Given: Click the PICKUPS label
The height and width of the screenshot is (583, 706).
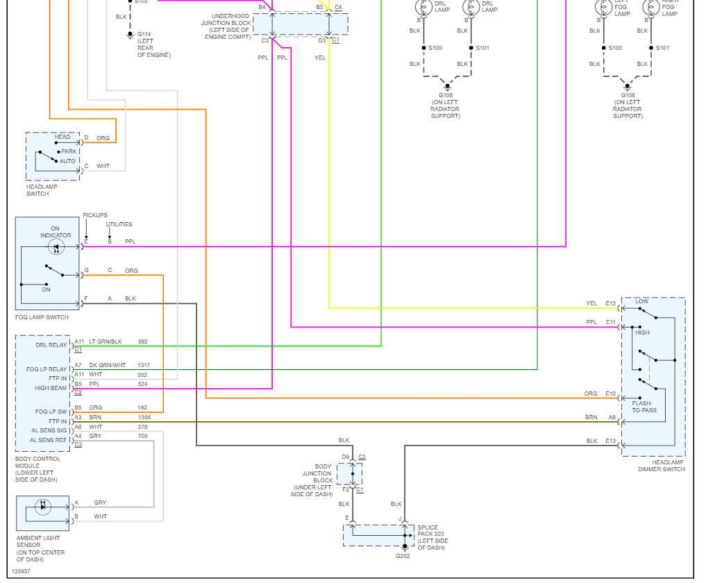Looking at the screenshot, I should click(95, 215).
